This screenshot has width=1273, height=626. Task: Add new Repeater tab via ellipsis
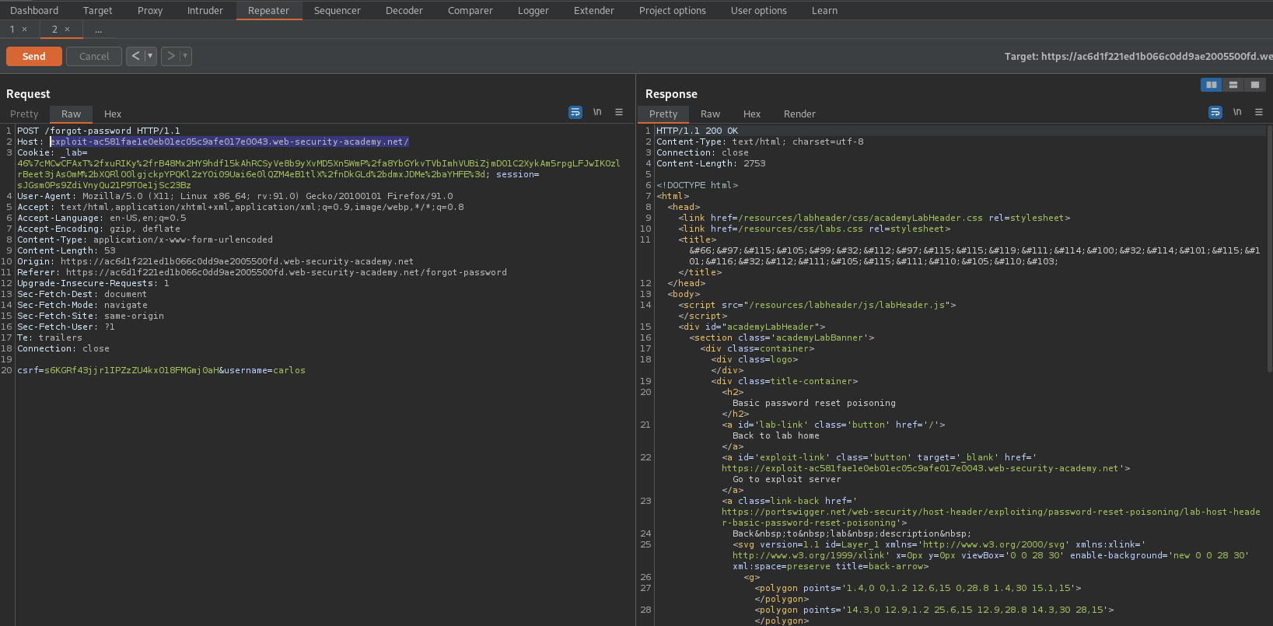(98, 30)
